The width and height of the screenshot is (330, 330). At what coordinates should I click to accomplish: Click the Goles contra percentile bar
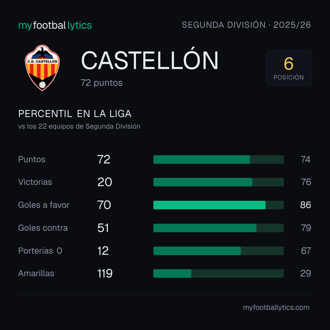click(218, 228)
